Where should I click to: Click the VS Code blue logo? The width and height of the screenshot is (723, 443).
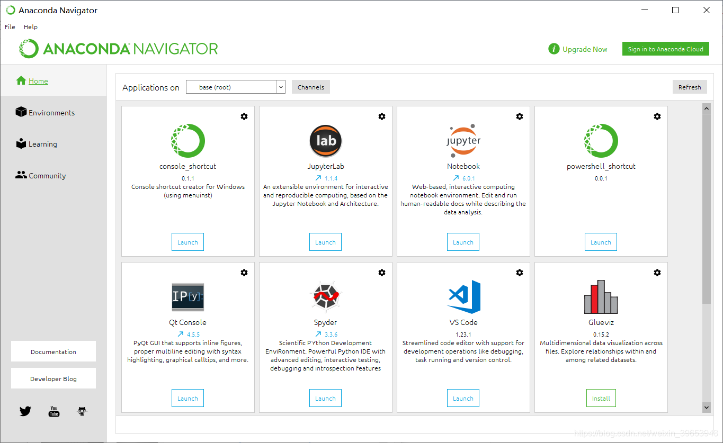pos(464,296)
